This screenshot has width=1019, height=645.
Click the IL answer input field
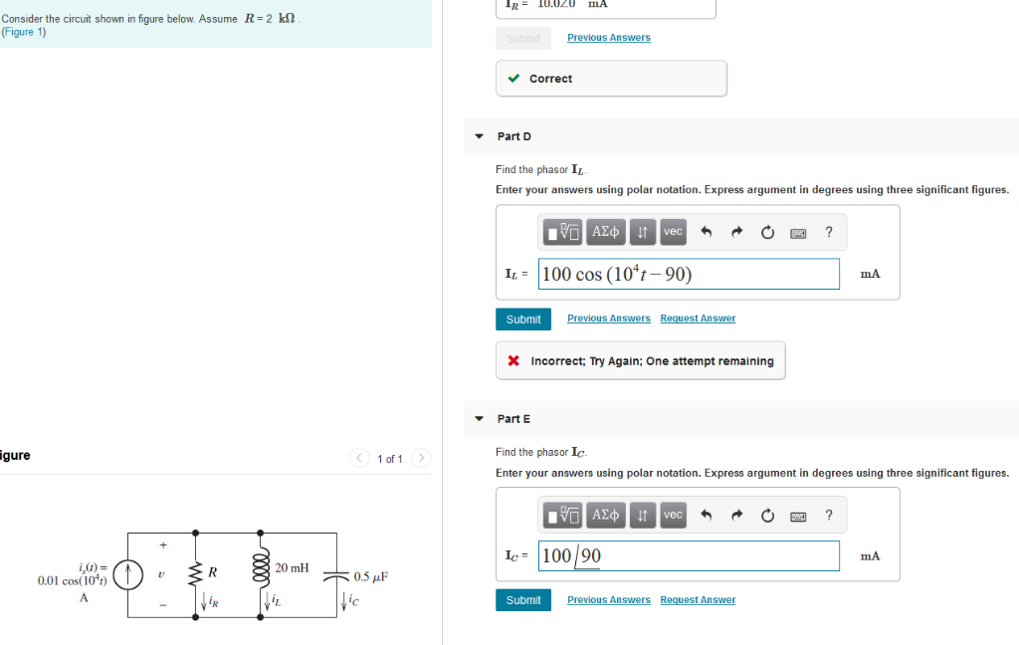tap(689, 274)
